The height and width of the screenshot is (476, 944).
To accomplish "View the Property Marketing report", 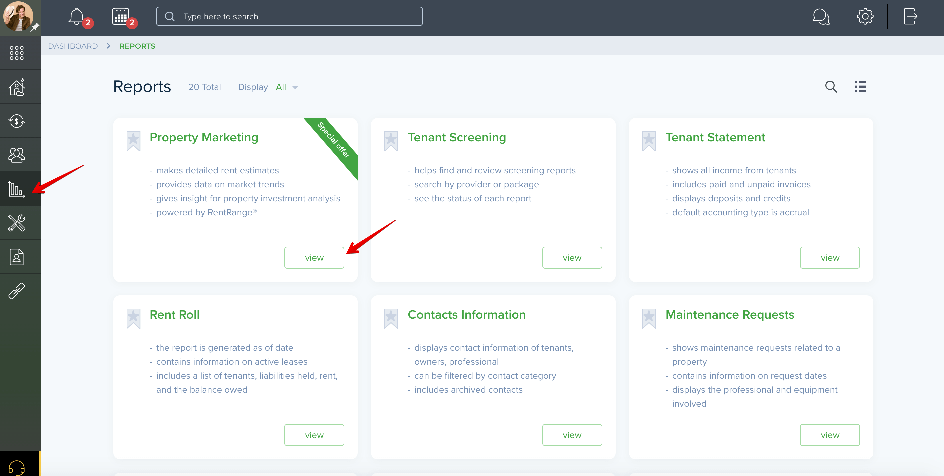I will click(314, 258).
